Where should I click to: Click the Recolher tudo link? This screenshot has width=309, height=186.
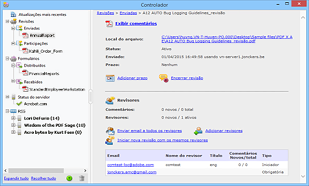coord(43,179)
